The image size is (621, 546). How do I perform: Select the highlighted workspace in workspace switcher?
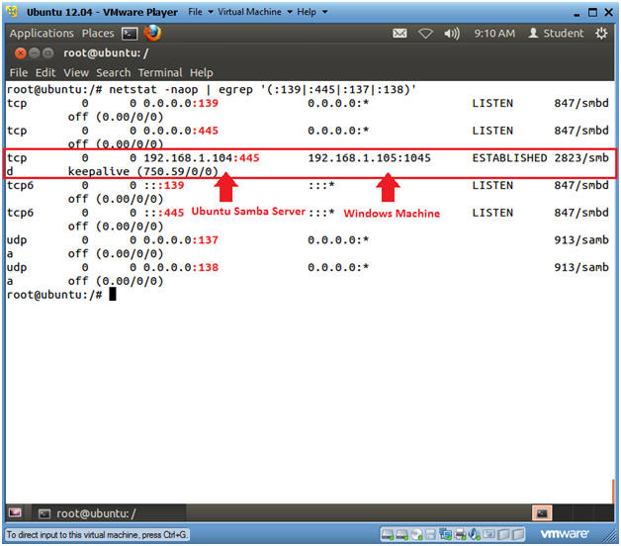tap(542, 513)
